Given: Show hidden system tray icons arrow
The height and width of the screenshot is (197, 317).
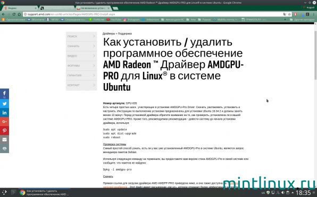Looking at the screenshot, I should tap(293, 193).
